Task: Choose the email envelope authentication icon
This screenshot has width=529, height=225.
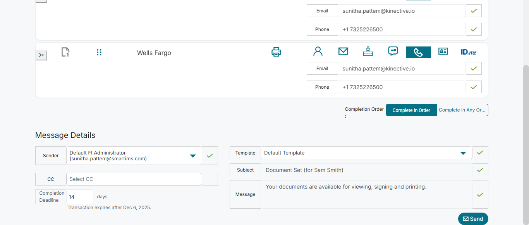Action: click(x=343, y=52)
